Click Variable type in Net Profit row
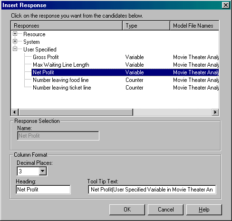232x221 pixels. click(x=135, y=72)
